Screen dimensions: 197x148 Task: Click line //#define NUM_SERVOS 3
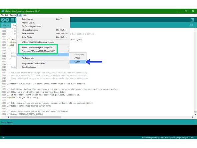click(46, 84)
